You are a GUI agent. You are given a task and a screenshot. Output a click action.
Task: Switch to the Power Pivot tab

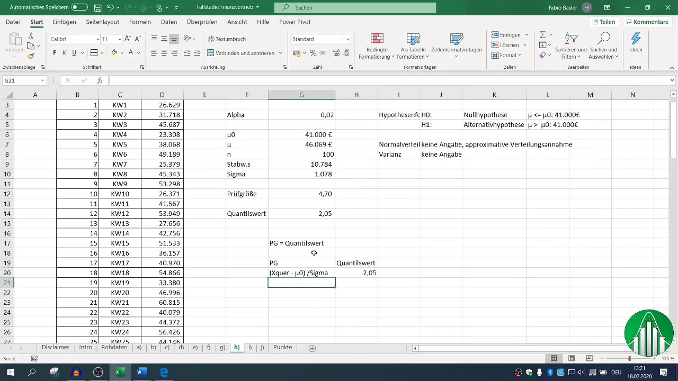295,22
